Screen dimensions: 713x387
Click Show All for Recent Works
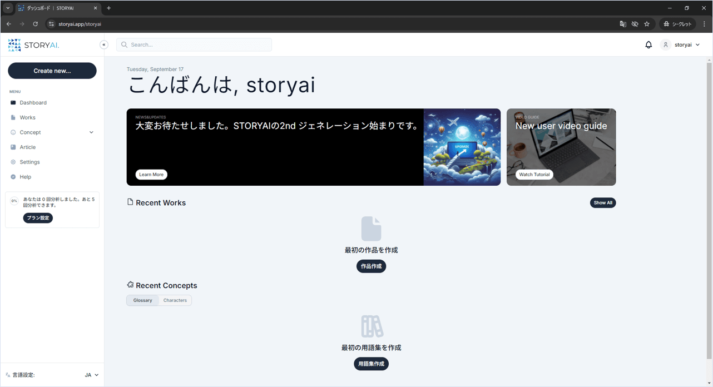(x=603, y=203)
